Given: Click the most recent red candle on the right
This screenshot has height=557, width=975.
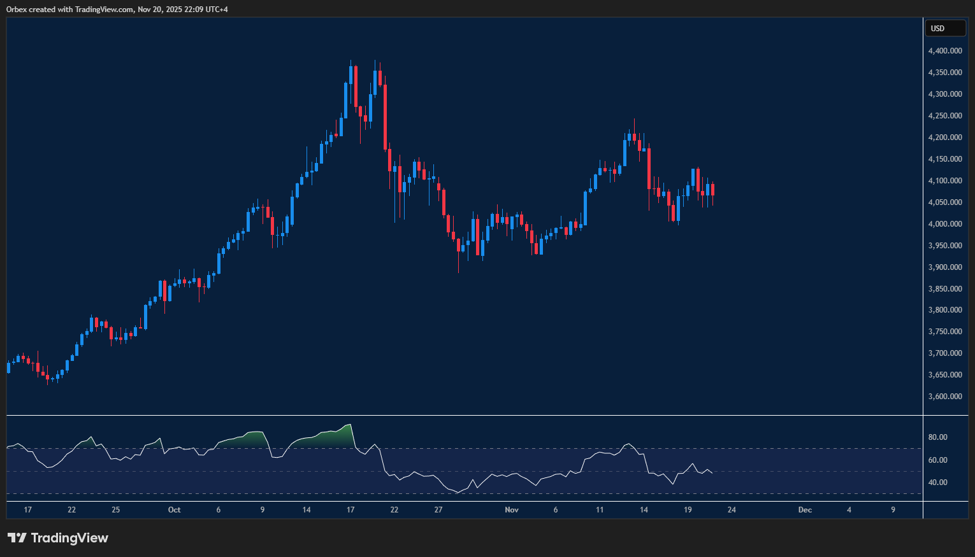Looking at the screenshot, I should (712, 191).
